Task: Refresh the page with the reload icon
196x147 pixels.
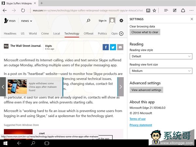Action: point(23,10)
